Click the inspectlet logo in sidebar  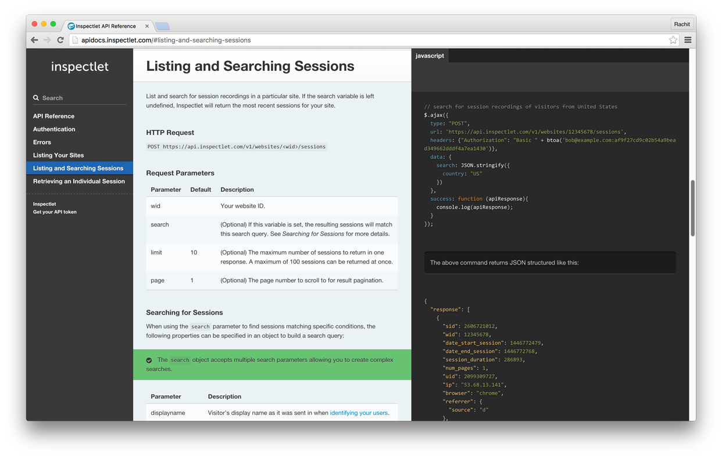tap(80, 66)
